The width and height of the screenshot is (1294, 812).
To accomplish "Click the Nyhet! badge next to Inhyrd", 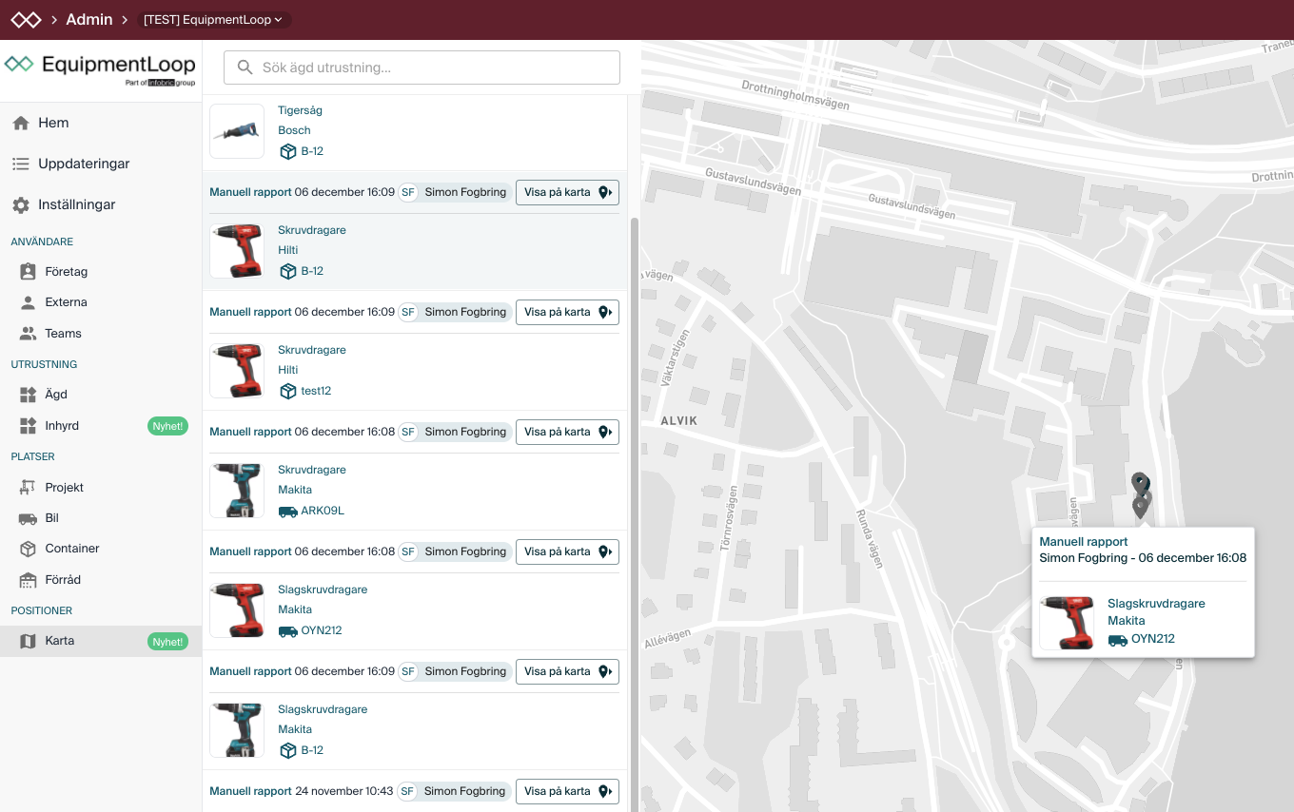I will point(167,426).
